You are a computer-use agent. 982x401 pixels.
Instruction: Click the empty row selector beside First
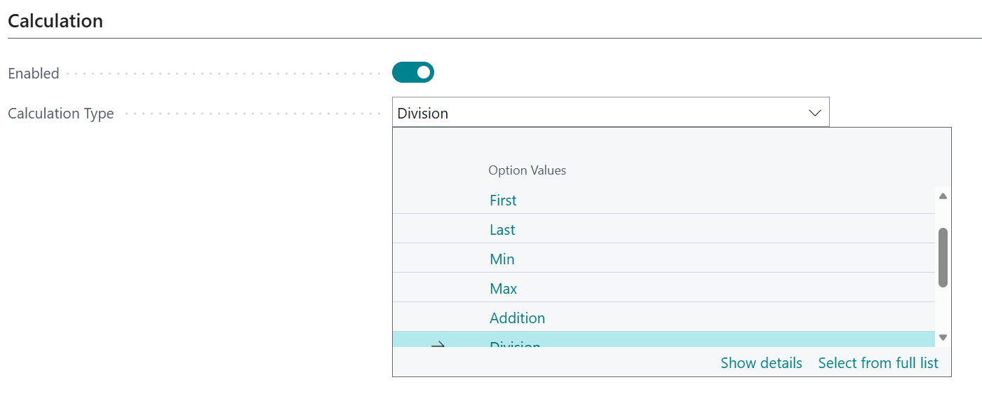pyautogui.click(x=438, y=200)
